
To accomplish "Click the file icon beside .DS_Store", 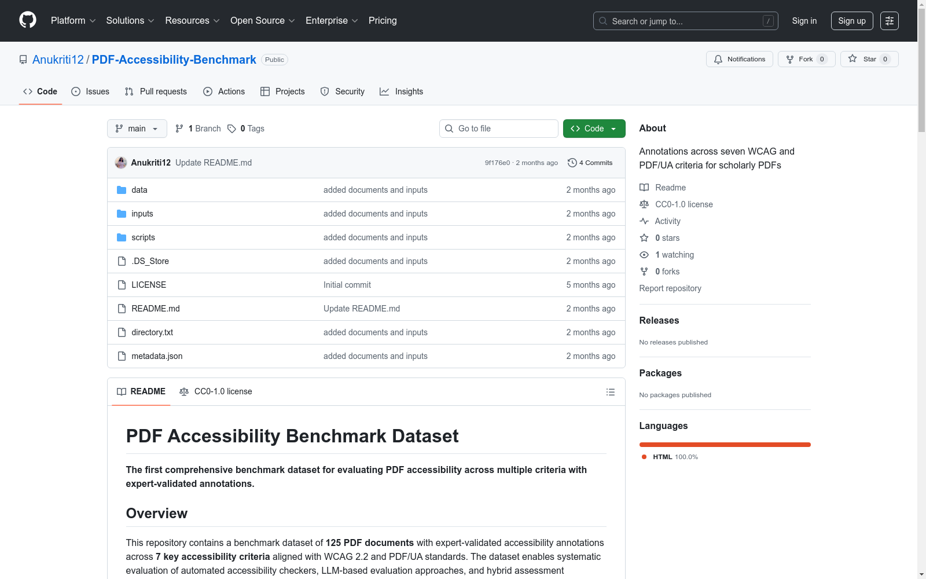I will 122,261.
